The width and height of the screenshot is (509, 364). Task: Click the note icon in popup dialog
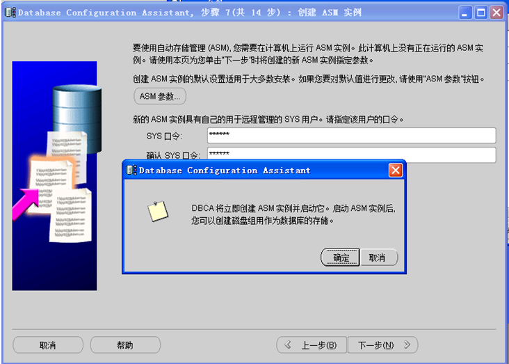click(158, 212)
